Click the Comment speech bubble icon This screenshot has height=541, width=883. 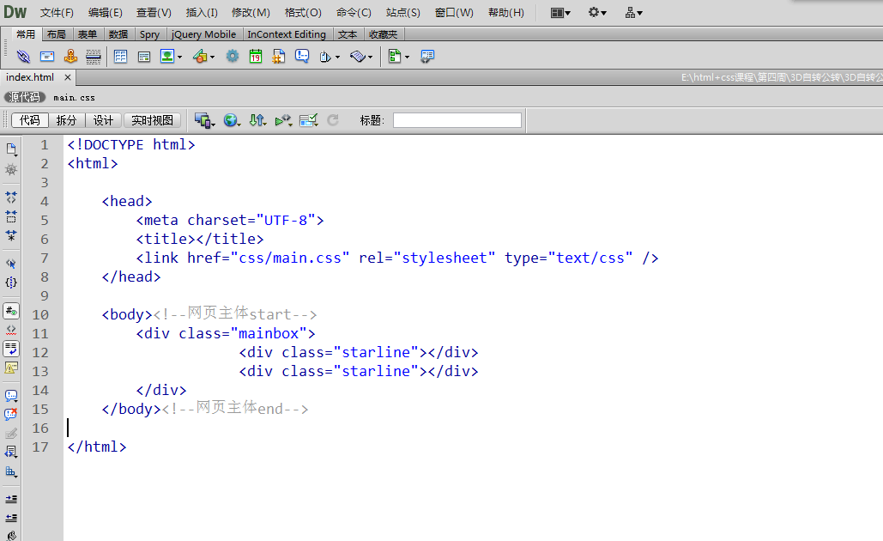coord(302,57)
